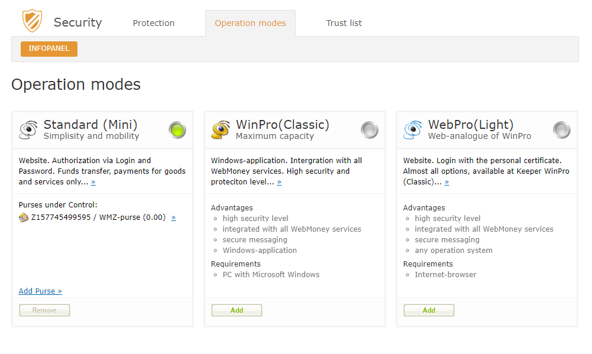Click 'Internet-browser' requirement text
The width and height of the screenshot is (592, 354).
445,275
